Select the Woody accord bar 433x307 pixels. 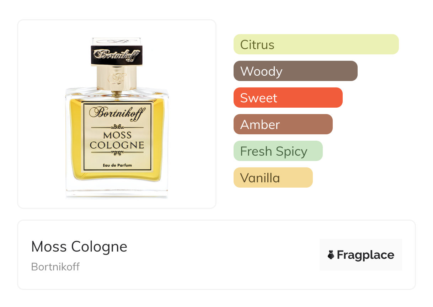[295, 71]
